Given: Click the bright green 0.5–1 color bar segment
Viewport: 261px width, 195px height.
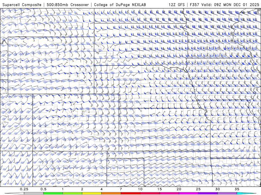Looking at the screenshot, I should coord(53,193).
